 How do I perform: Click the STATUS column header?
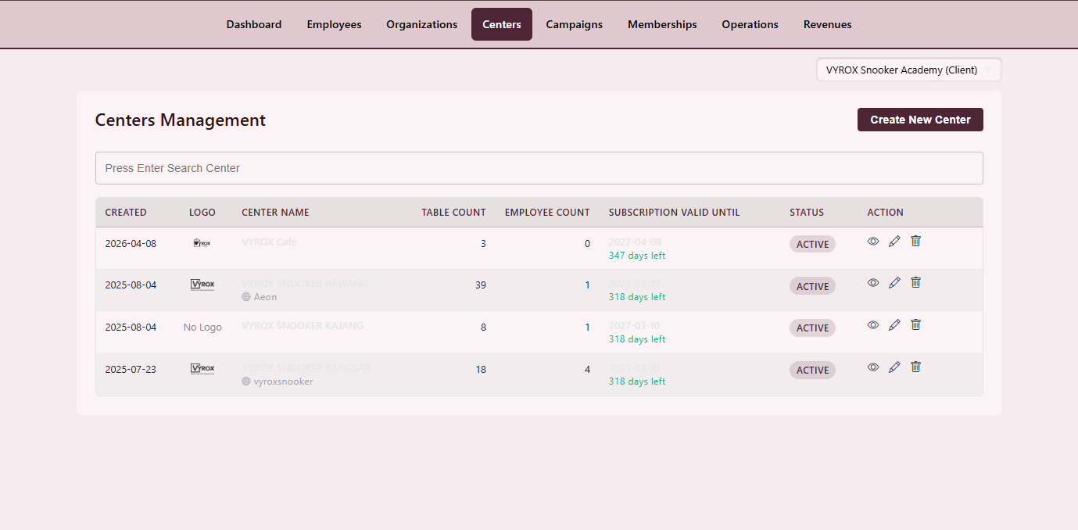[807, 213]
